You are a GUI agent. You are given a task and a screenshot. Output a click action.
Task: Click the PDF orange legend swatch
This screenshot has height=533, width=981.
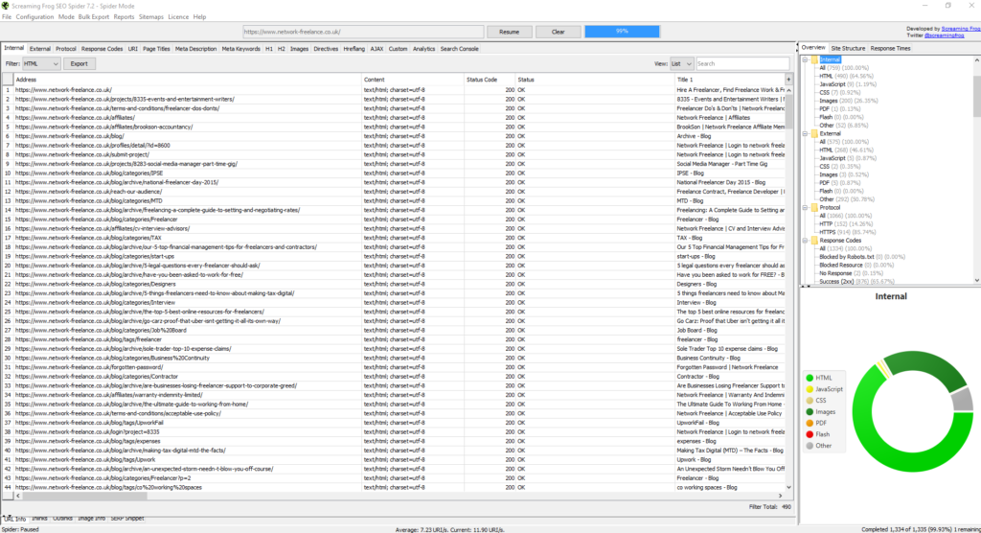[x=810, y=424]
